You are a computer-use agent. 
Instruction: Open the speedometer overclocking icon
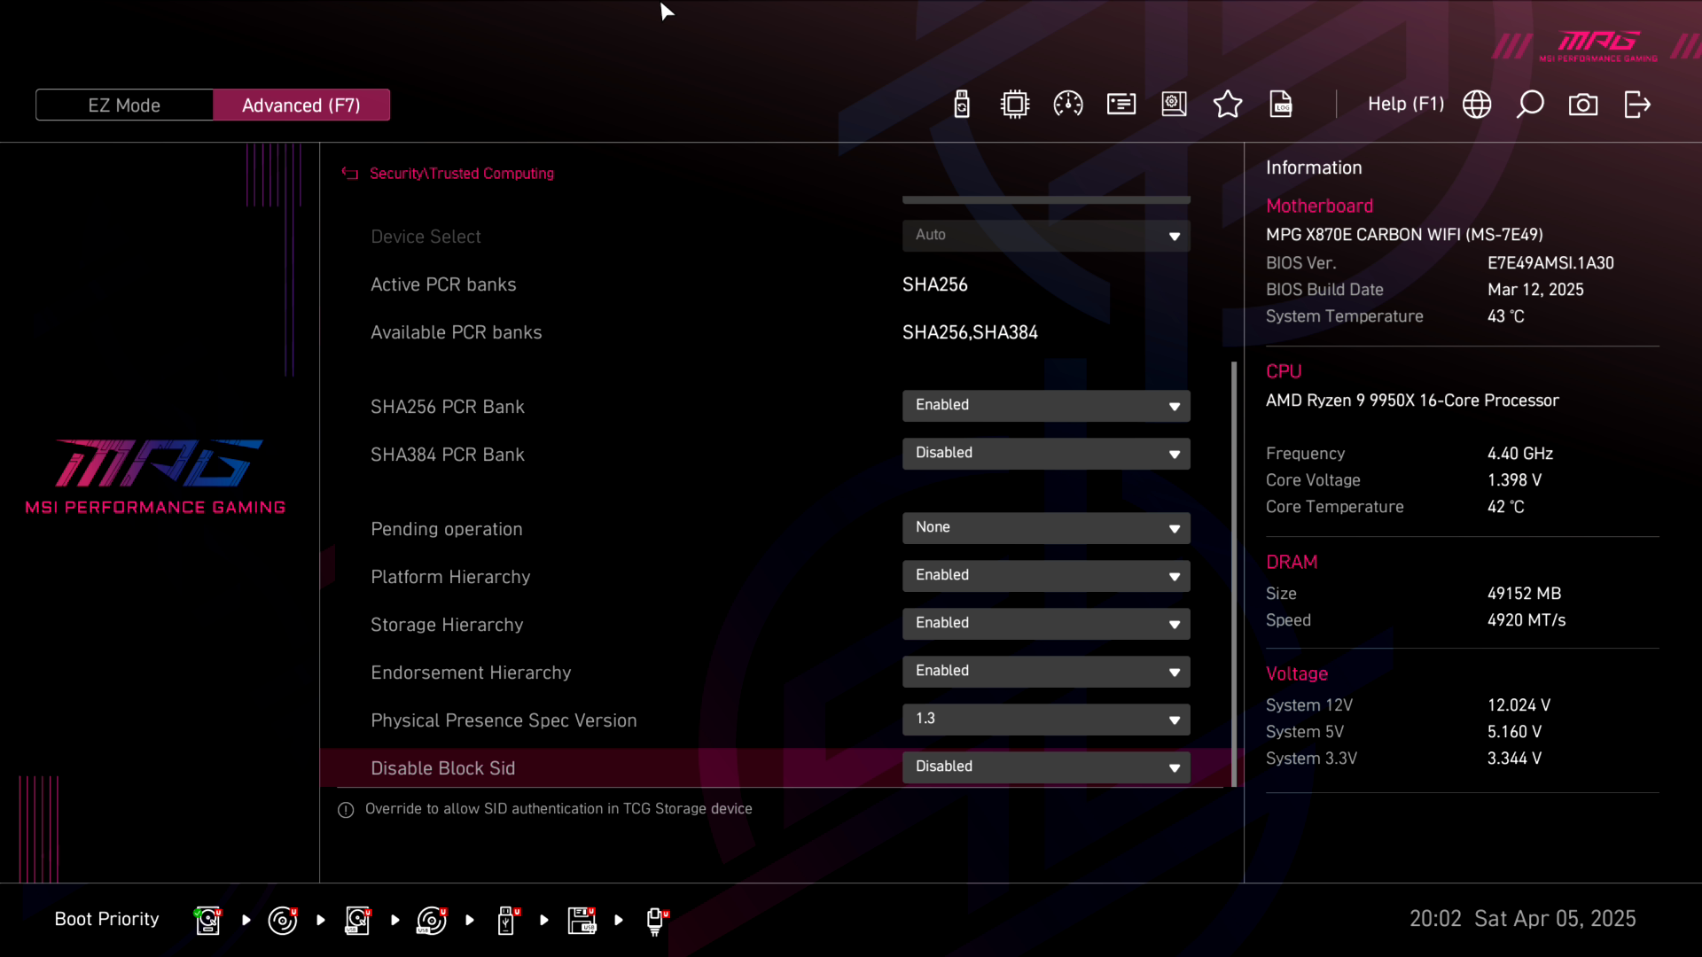[x=1068, y=105]
